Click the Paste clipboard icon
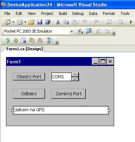This screenshot has width=135, height=142. point(74,22)
